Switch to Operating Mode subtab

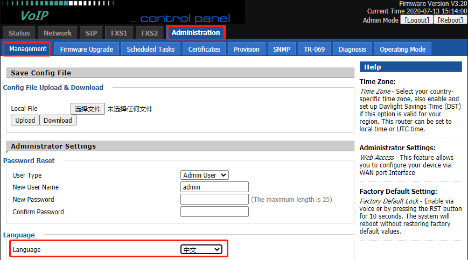click(x=402, y=49)
